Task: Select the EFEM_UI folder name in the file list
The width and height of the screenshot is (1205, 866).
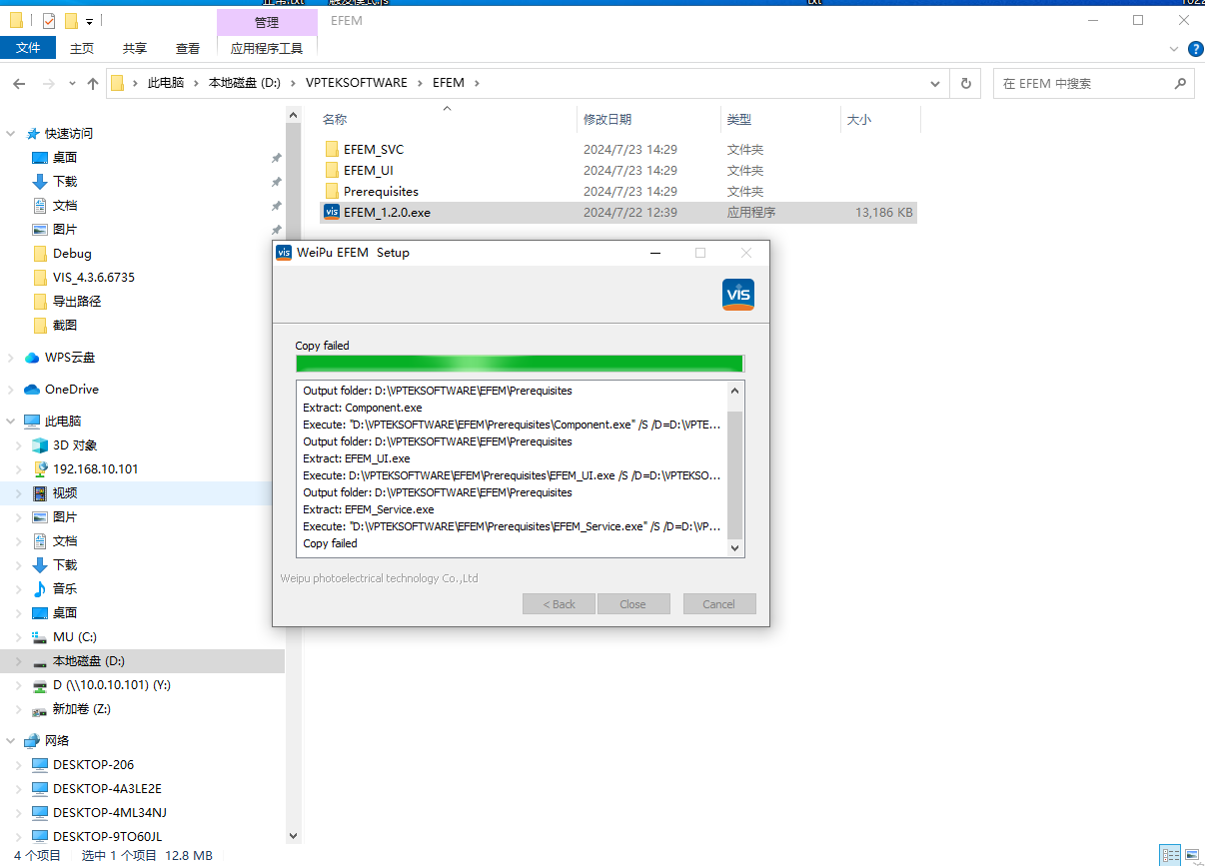Action: click(x=369, y=171)
